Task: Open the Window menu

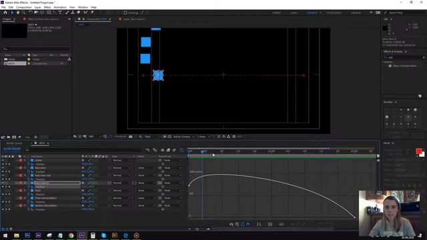Action: pos(83,7)
